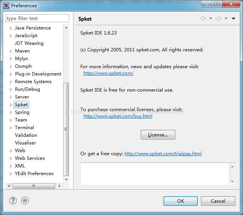Expand the Mylyn tree node
The height and width of the screenshot is (215, 243).
point(11,59)
